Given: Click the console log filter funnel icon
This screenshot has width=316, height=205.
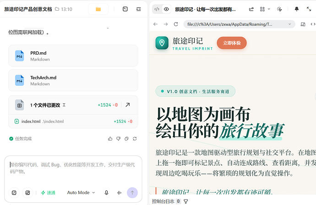Looking at the screenshot, I should (x=186, y=201).
